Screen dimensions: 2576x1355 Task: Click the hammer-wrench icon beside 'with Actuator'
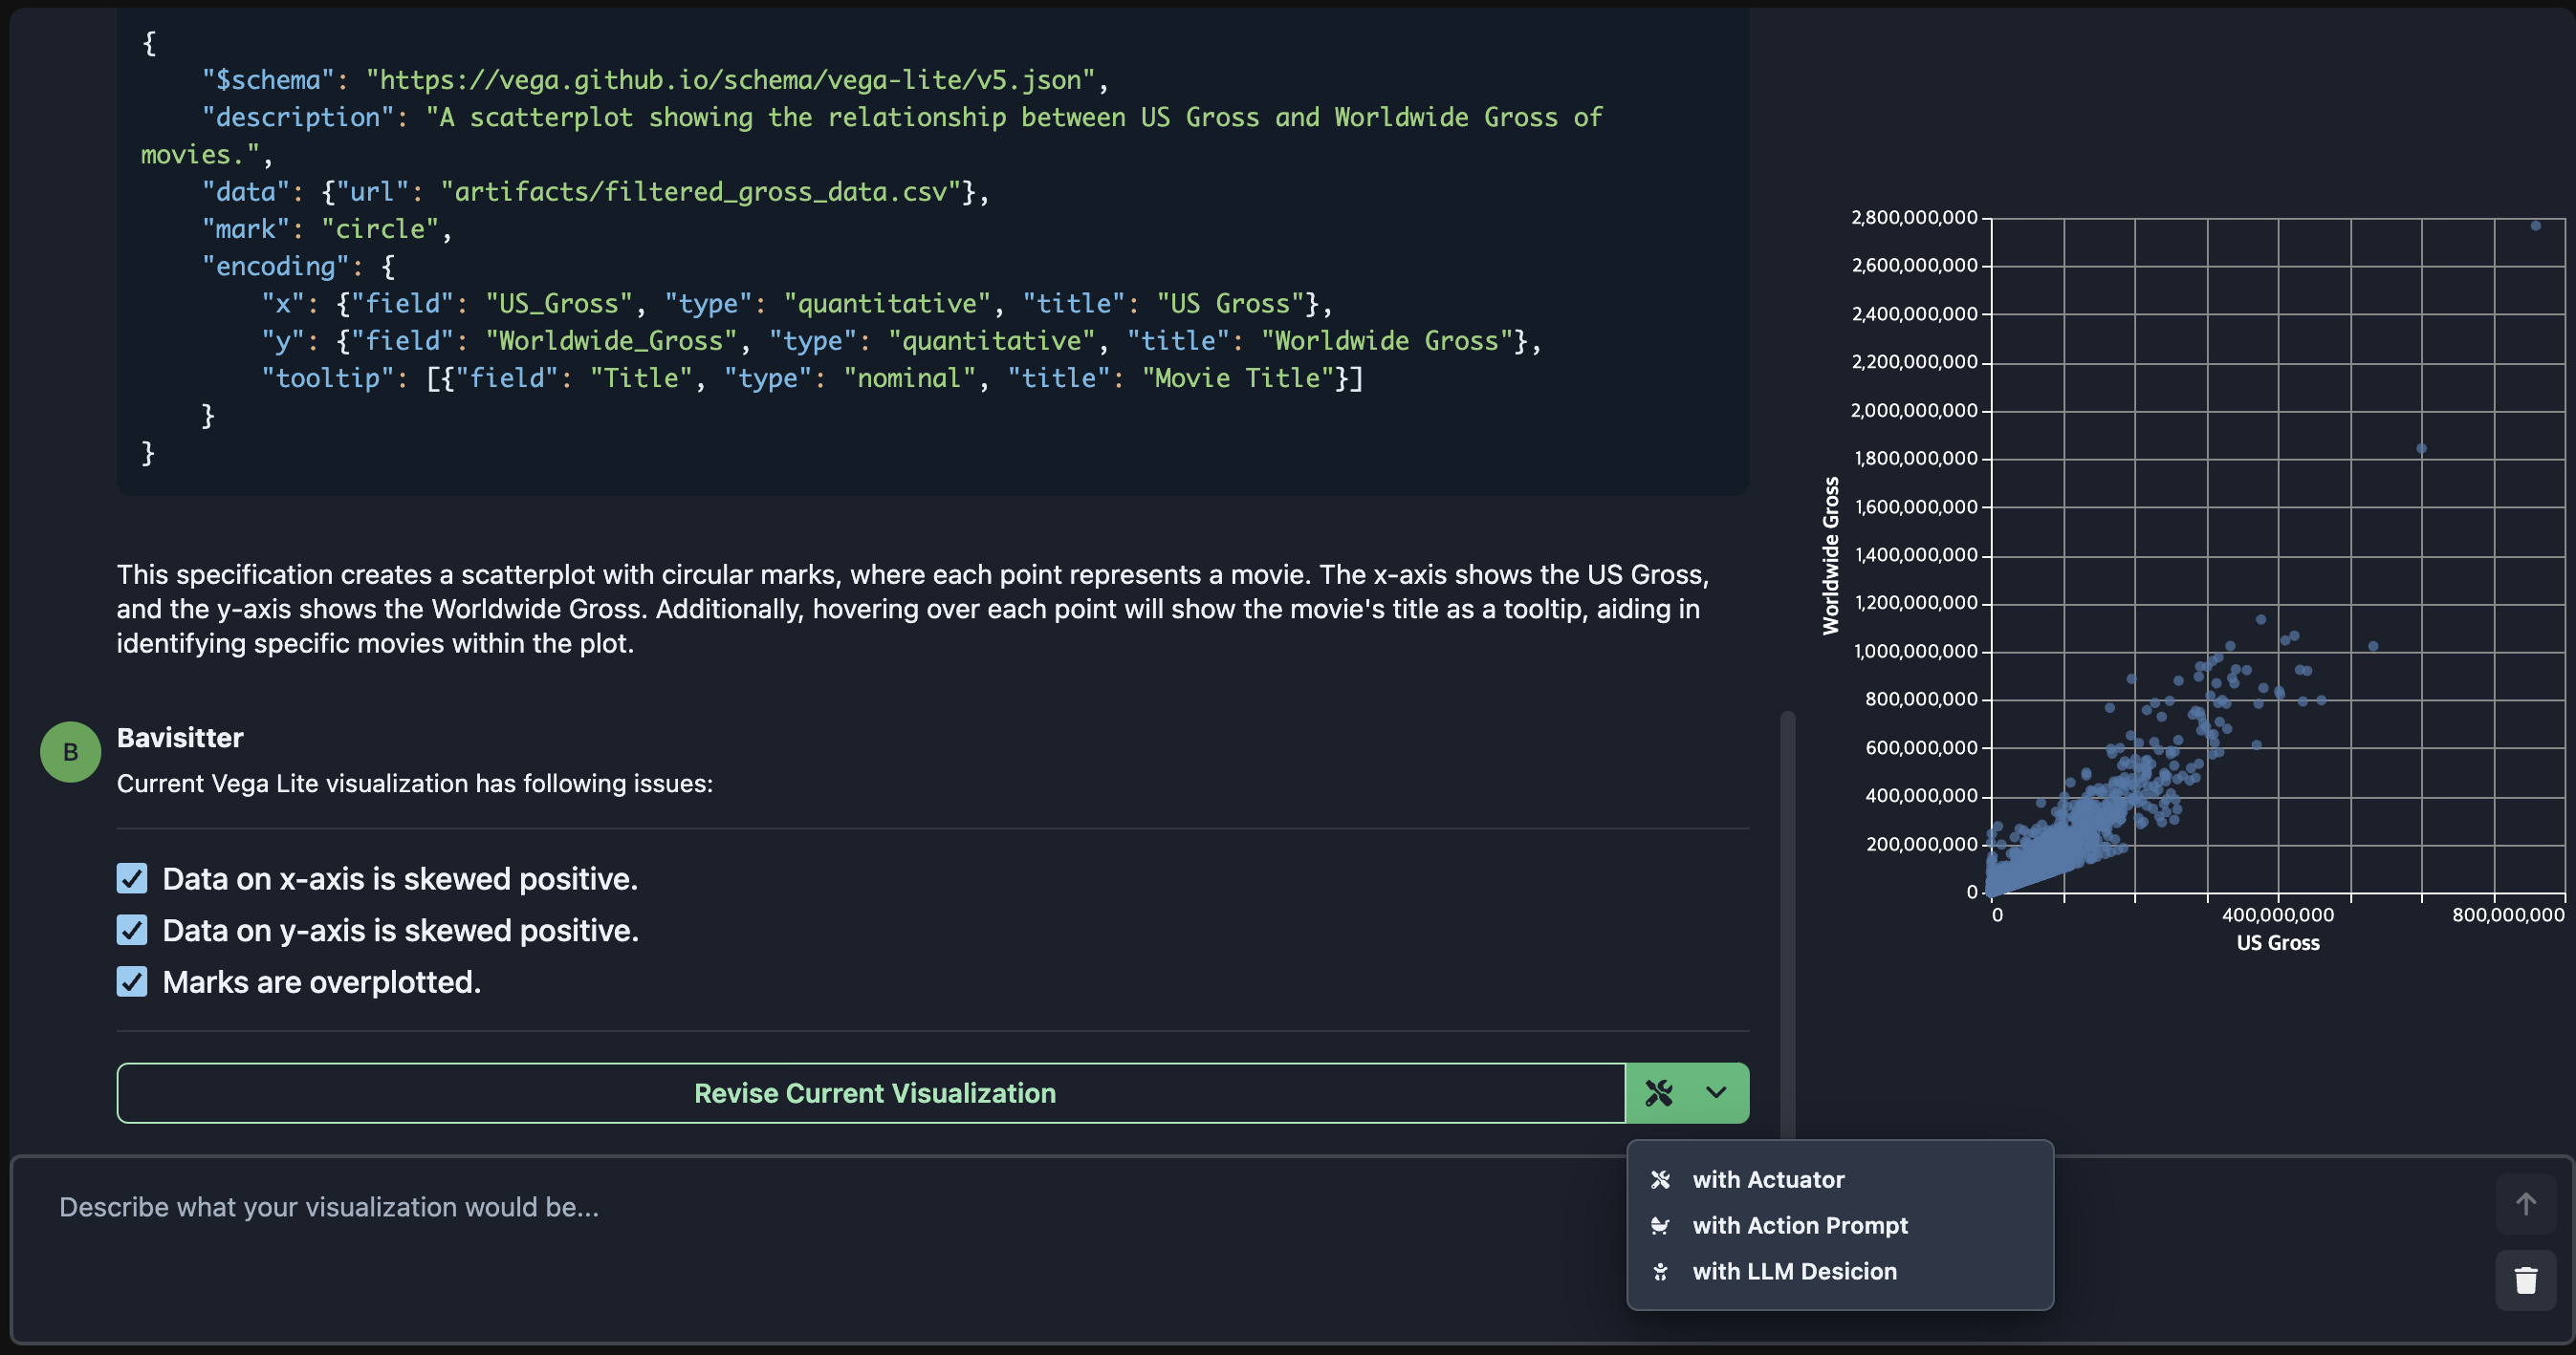point(1660,1180)
